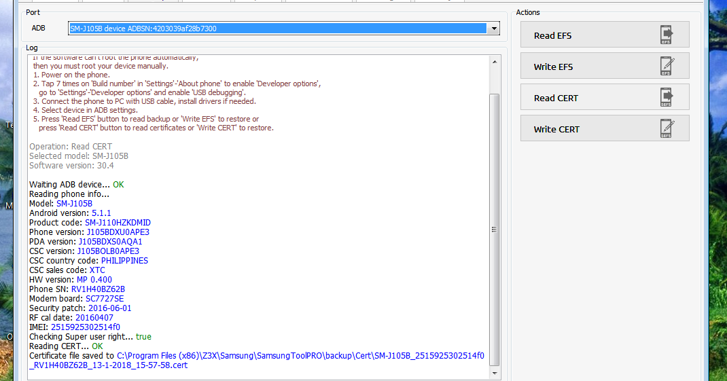Click the Selected model: SM-J105B line
This screenshot has width=727, height=381.
[x=79, y=156]
